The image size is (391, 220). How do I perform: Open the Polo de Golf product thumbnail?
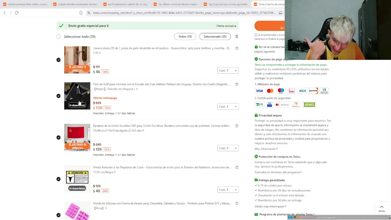(x=77, y=96)
